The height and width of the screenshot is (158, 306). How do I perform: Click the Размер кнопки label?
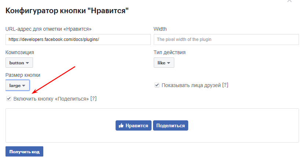tap(23, 75)
